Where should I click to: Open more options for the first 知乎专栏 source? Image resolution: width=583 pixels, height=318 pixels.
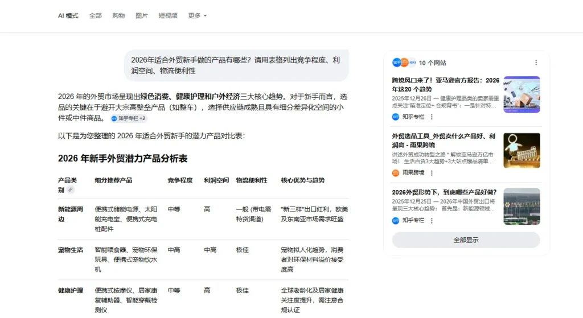(432, 117)
